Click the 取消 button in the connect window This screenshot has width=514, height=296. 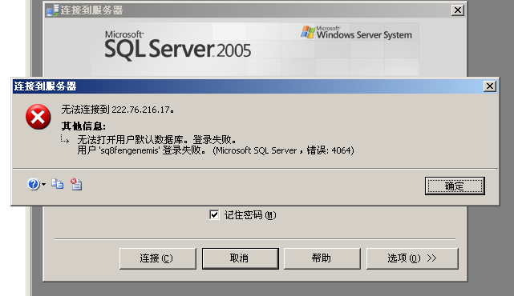[x=241, y=258]
